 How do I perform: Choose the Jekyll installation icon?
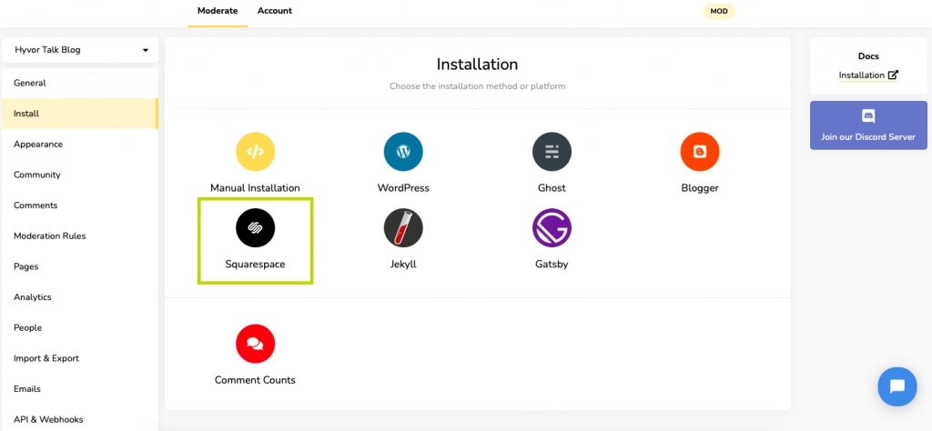(403, 228)
